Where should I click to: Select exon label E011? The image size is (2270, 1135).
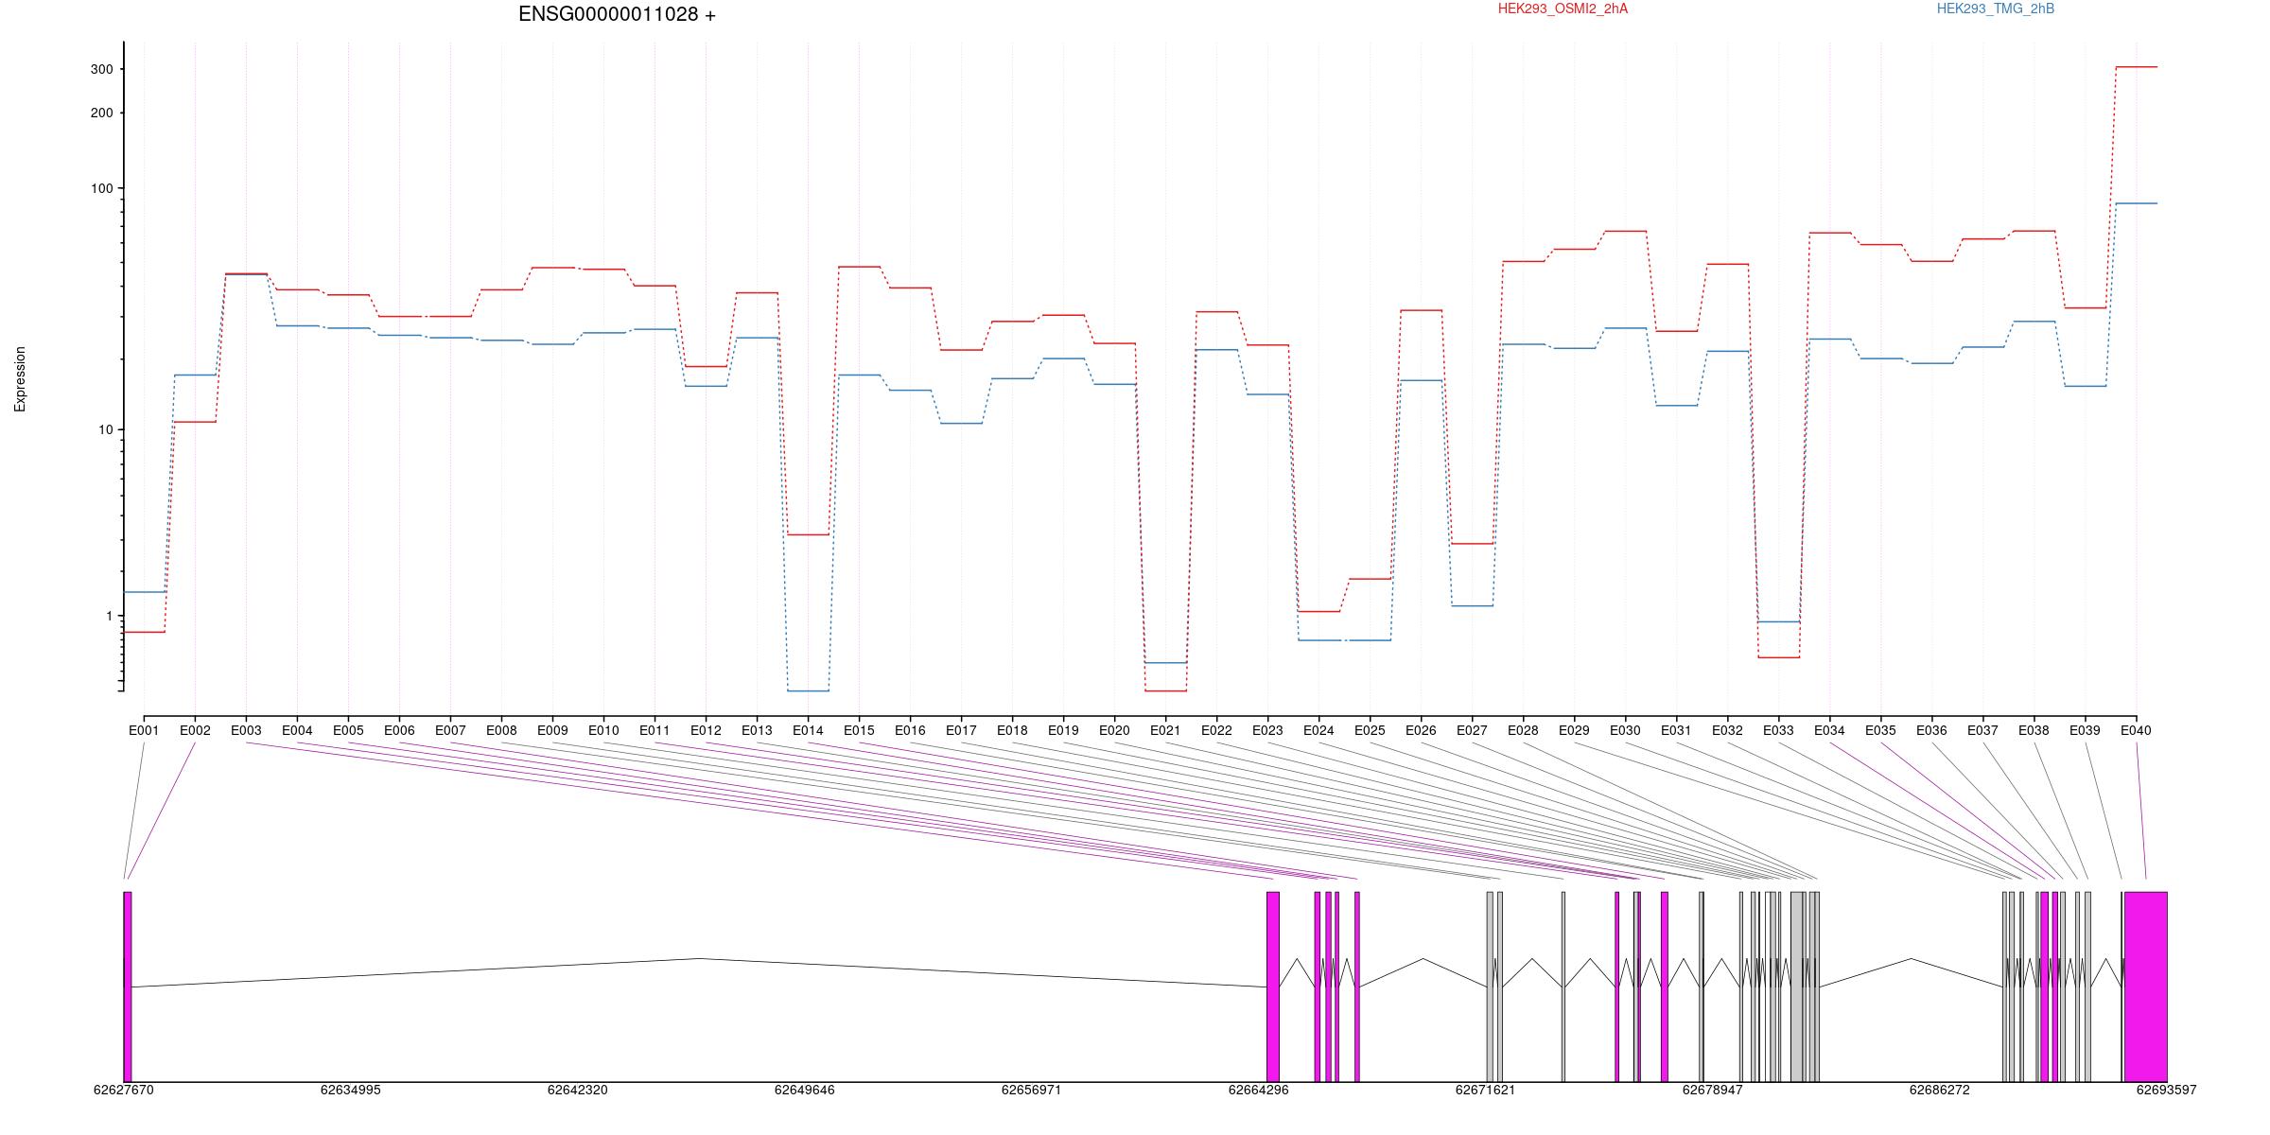[x=655, y=730]
